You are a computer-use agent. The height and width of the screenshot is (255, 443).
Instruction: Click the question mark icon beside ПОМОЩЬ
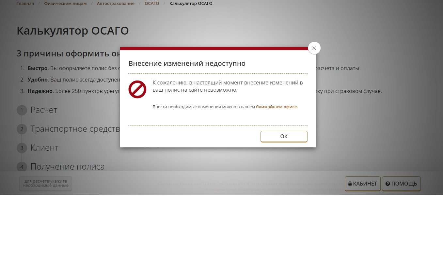tap(388, 184)
